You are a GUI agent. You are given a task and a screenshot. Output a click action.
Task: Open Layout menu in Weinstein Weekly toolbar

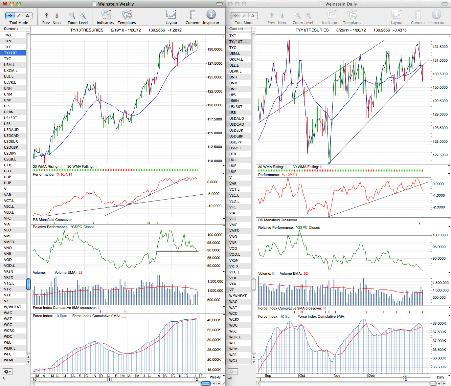click(171, 15)
